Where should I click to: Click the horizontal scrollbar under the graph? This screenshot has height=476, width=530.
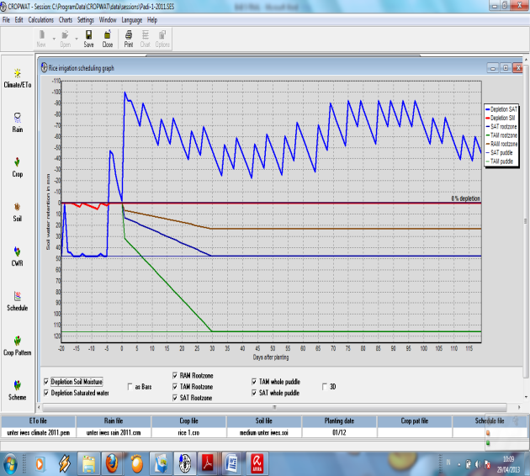(274, 407)
